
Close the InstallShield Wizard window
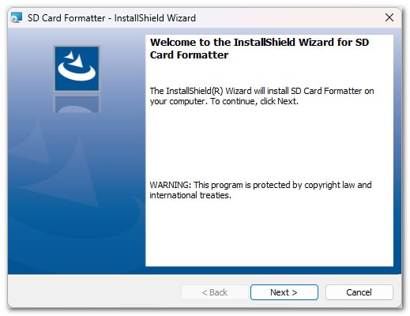point(389,17)
